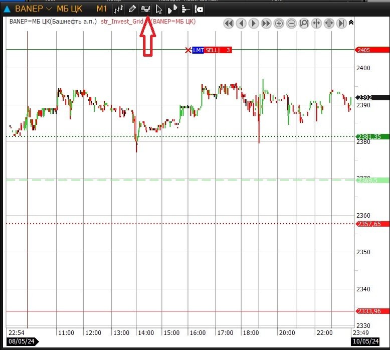Select the LMT SELL 3 order label

[x=212, y=50]
